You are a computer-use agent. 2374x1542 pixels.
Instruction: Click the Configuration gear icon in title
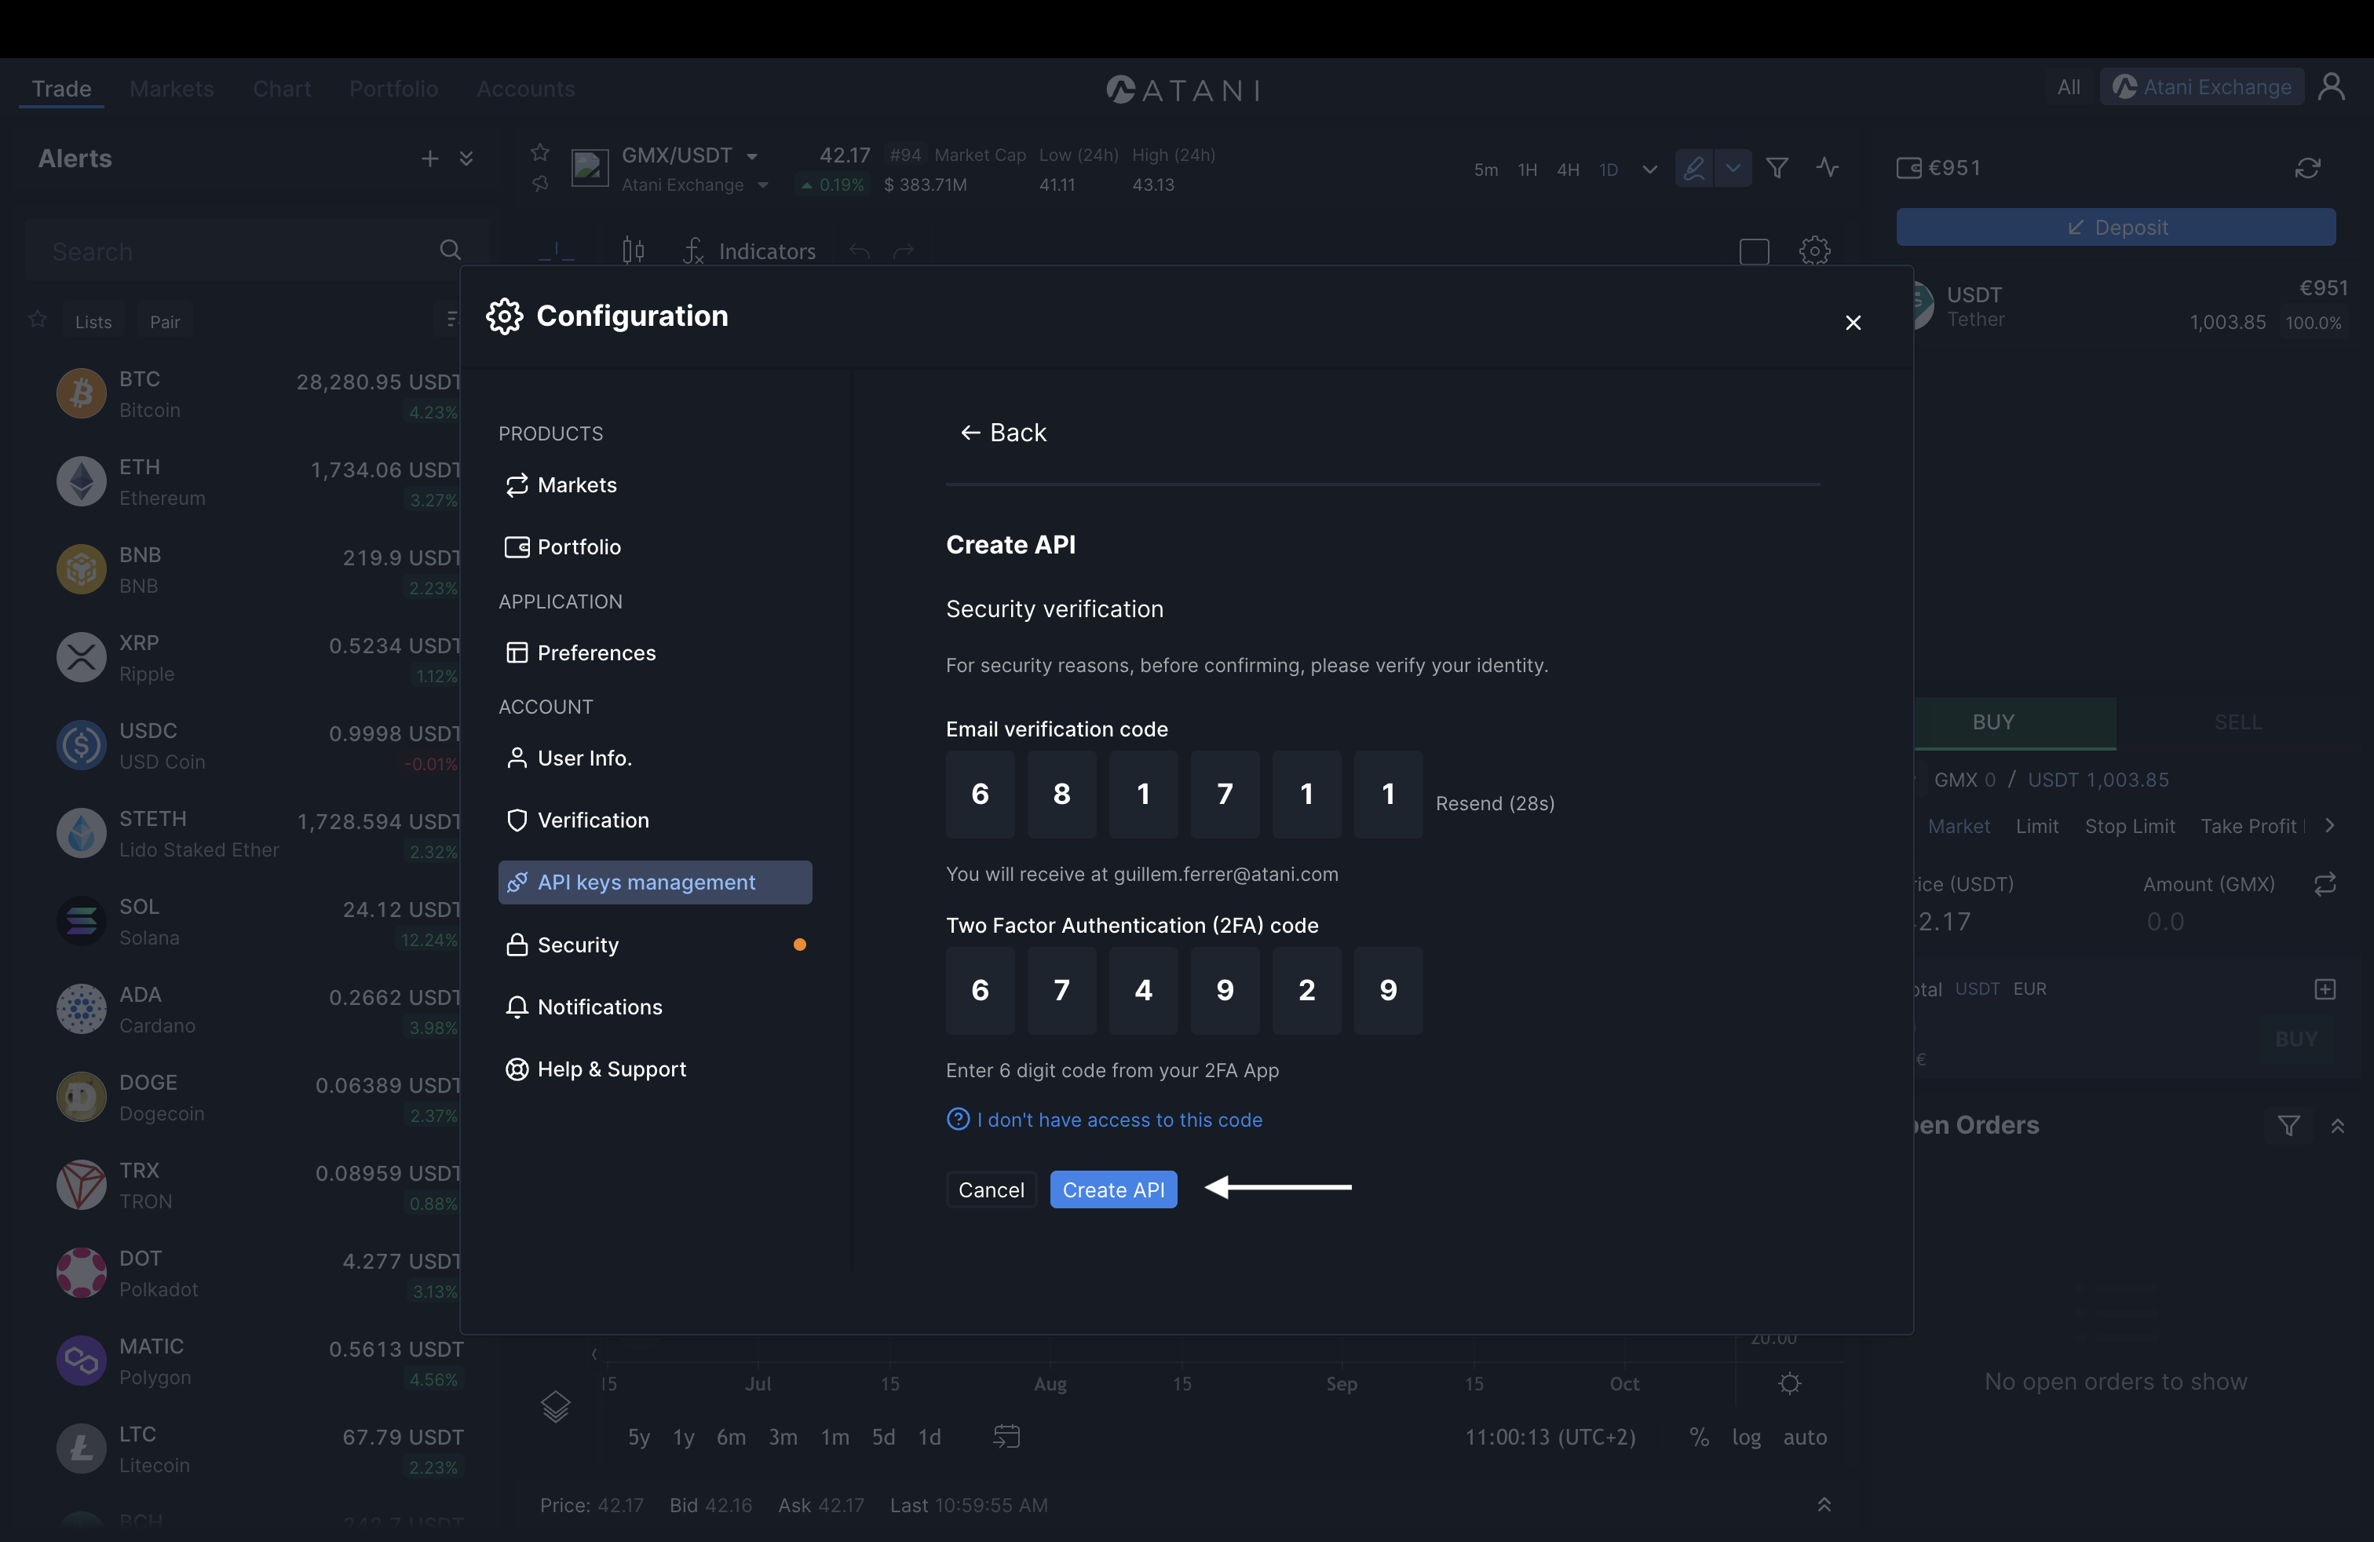coord(505,316)
